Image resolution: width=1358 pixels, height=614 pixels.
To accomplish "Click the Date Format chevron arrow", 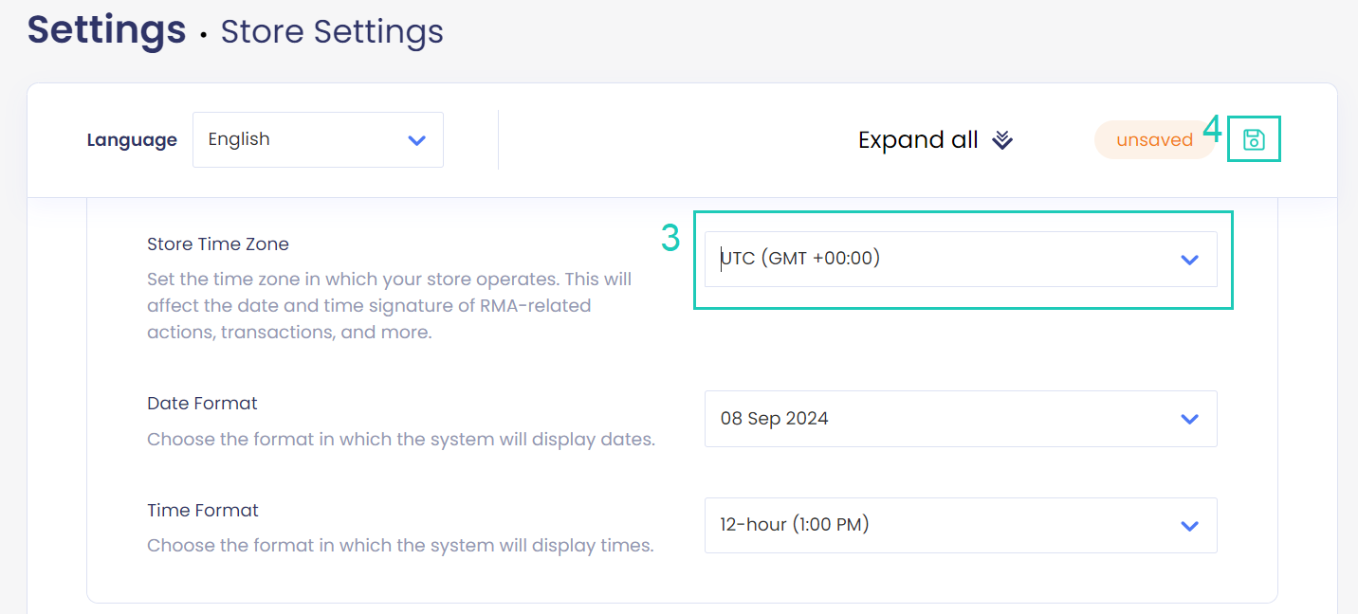I will tap(1189, 419).
